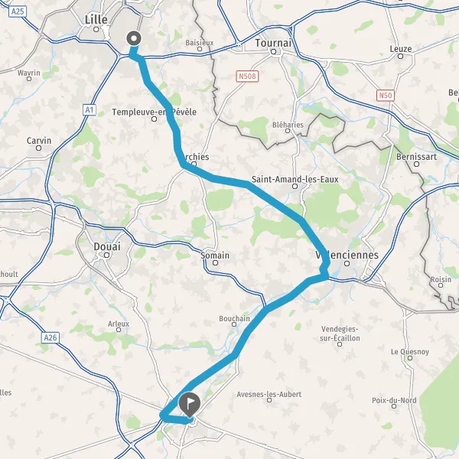
Task: Select the Avesnes-les-Aubert label
Action: tap(269, 394)
